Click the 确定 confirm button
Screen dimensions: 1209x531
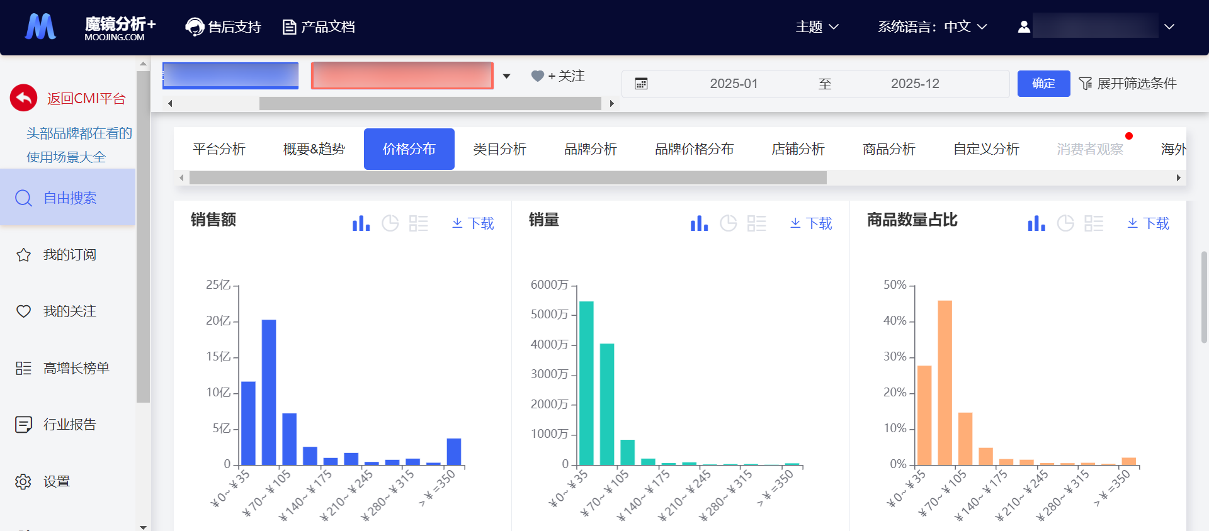tap(1044, 84)
